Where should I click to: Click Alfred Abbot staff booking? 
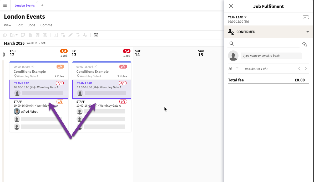point(29,112)
